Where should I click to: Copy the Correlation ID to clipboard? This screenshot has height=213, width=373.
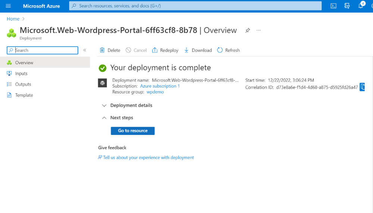point(362,87)
